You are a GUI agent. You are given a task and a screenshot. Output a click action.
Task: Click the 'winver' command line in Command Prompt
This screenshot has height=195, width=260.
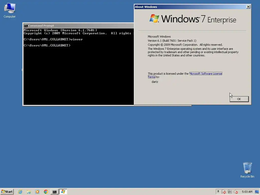[53, 39]
